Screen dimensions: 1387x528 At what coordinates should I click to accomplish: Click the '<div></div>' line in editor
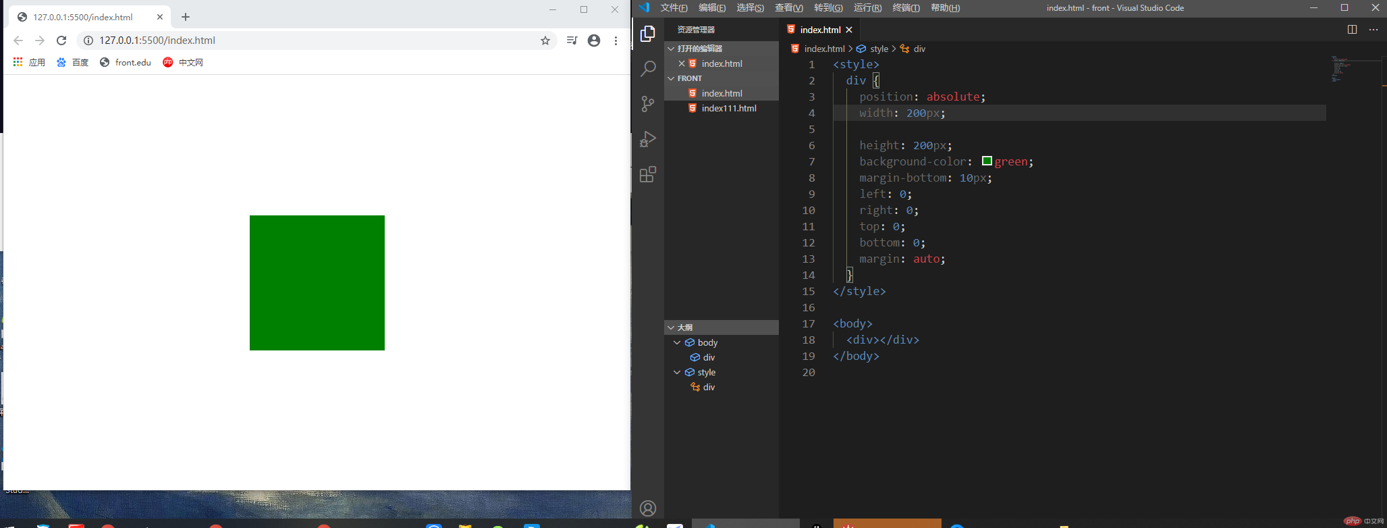(x=882, y=340)
